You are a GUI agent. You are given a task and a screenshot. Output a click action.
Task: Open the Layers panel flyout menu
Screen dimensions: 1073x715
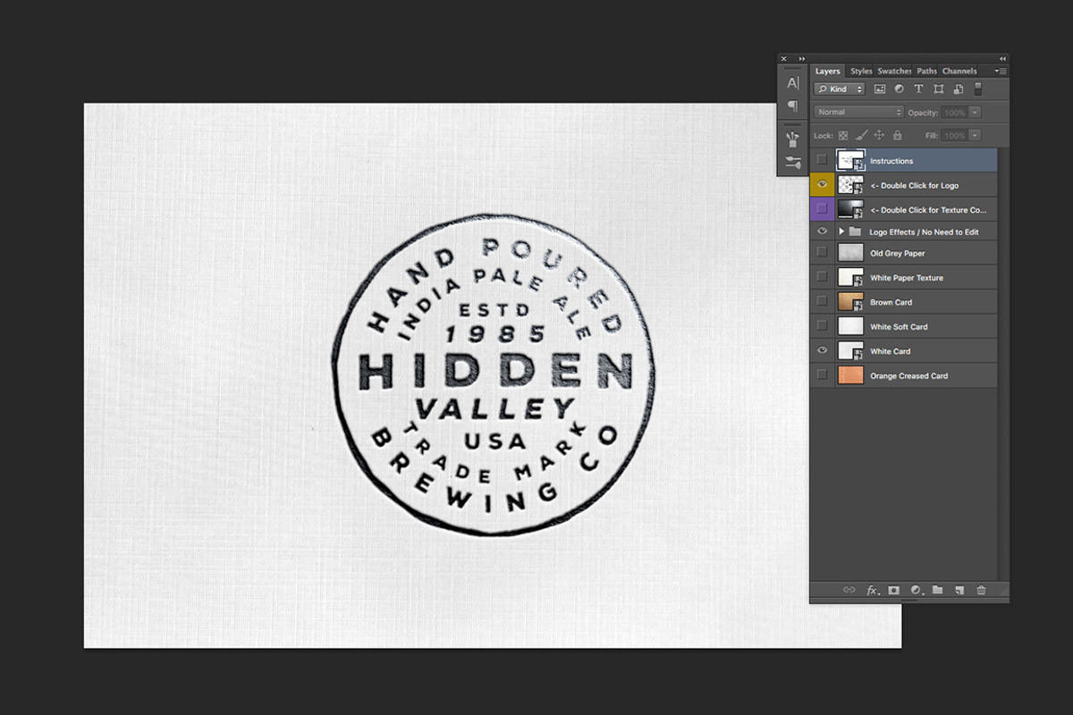(x=1001, y=71)
